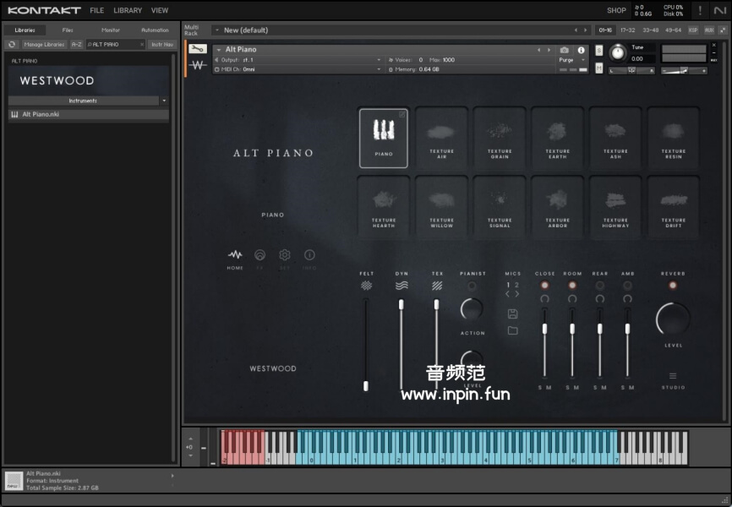Toggle the Reverb power button

coord(673,286)
